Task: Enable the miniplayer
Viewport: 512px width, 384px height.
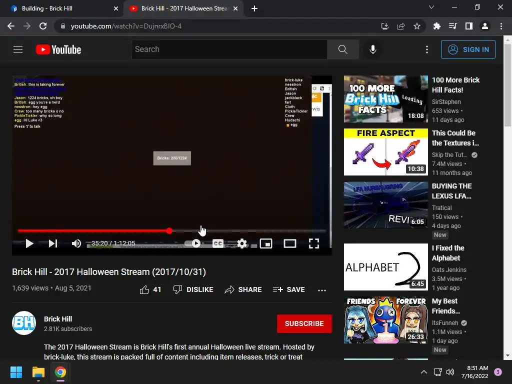Action: [266, 243]
